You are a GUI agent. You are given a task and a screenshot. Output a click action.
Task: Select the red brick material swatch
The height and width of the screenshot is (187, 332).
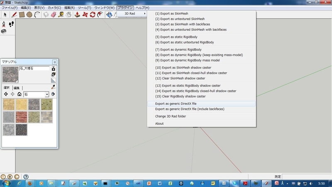[x=22, y=117]
